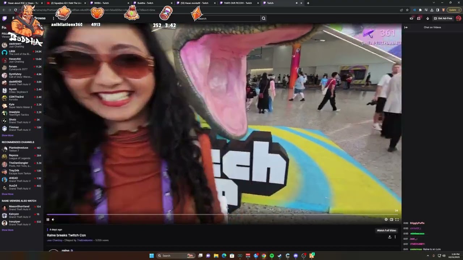
Task: Bookmark this page with star icon
Action: 407,10
